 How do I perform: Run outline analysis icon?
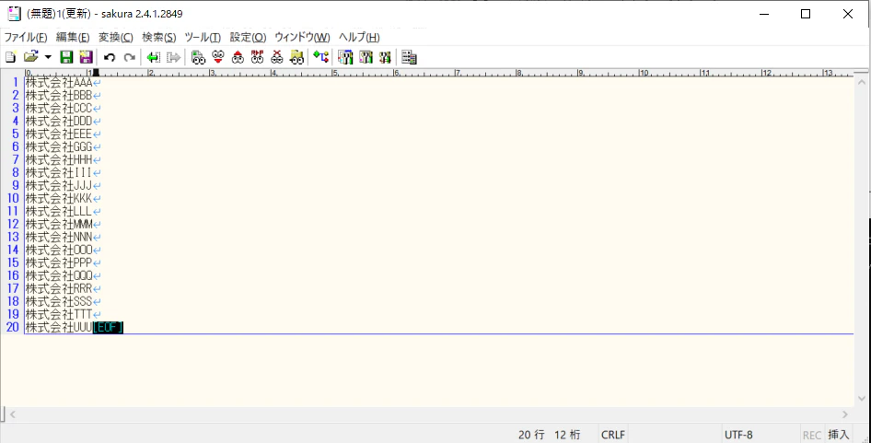point(320,57)
